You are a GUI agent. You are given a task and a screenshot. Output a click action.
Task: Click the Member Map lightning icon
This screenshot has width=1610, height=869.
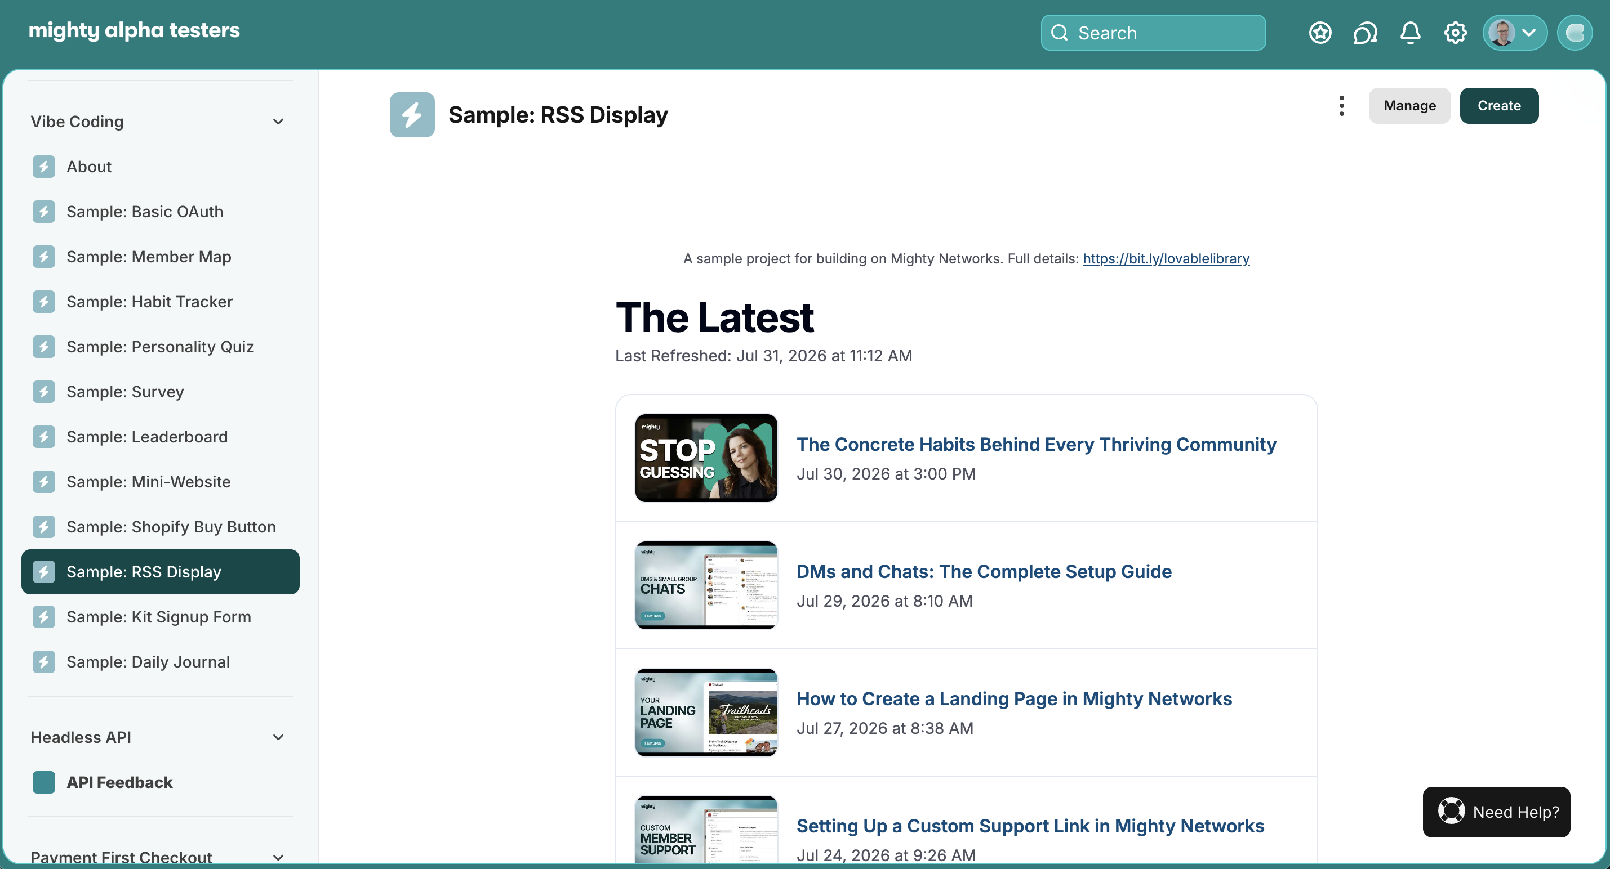click(44, 257)
